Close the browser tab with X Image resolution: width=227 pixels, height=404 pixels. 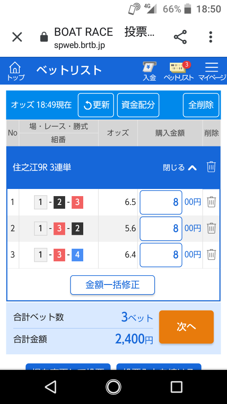17,37
